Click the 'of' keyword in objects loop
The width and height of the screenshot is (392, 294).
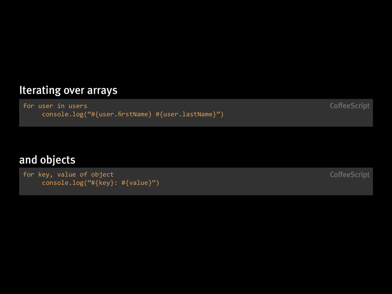pos(83,175)
